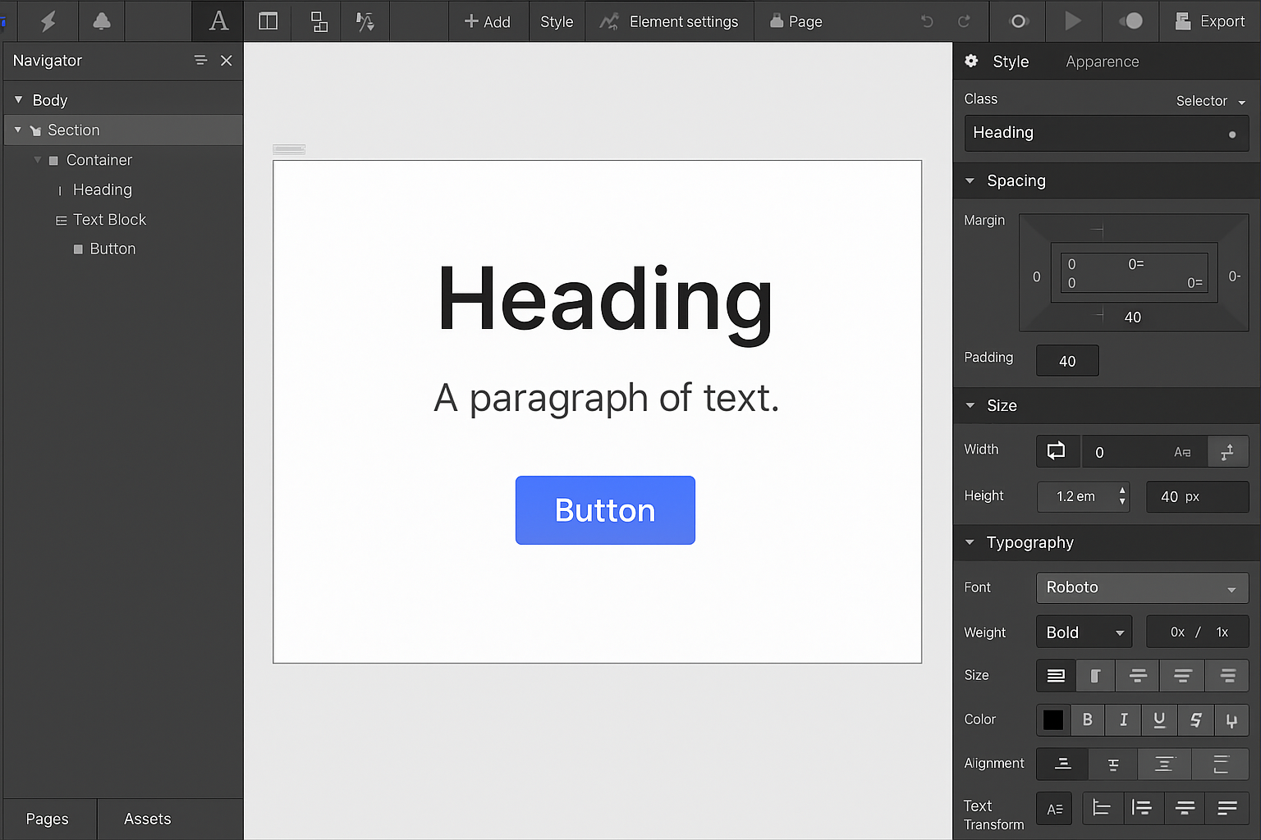Toggle the switch icon next to Export
Viewport: 1261px width, 840px height.
point(1130,21)
